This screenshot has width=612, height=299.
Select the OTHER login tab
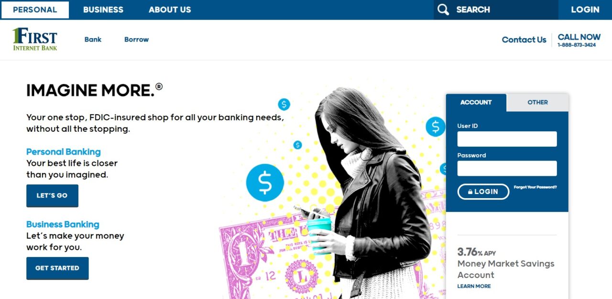(537, 102)
